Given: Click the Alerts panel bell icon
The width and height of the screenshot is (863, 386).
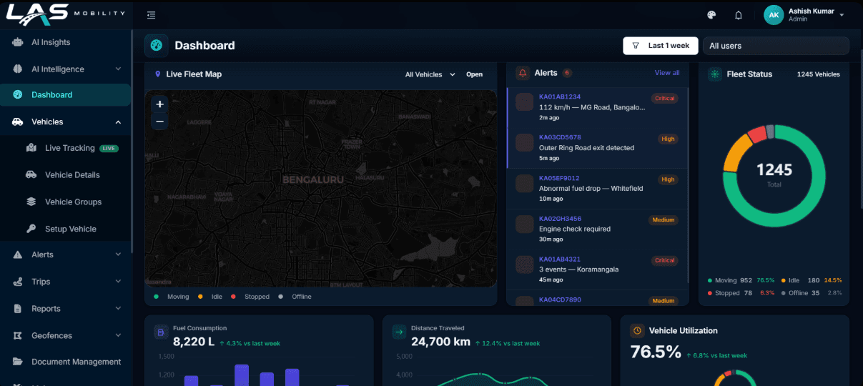Looking at the screenshot, I should 523,73.
